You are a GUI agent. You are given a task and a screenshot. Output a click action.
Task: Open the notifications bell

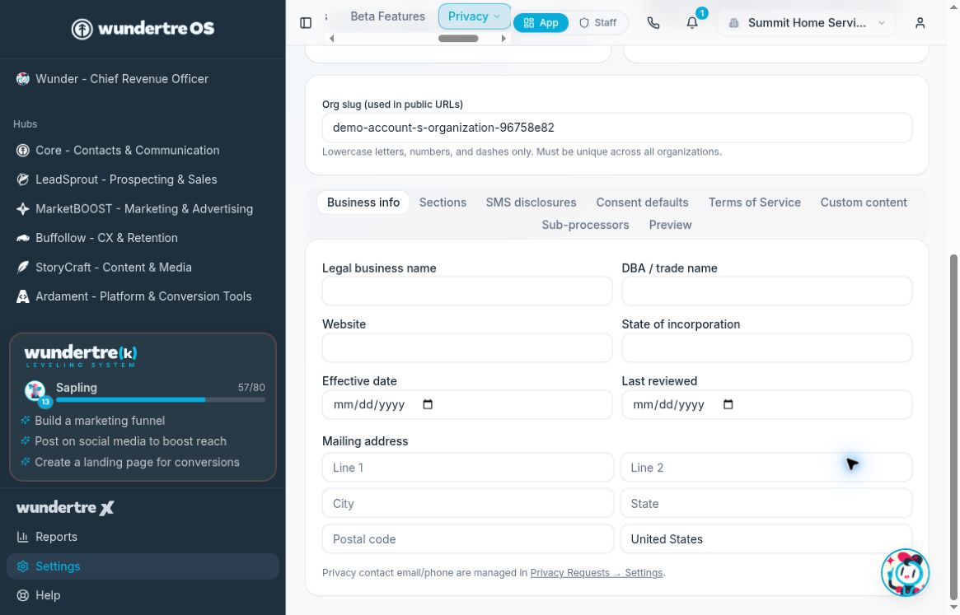692,23
